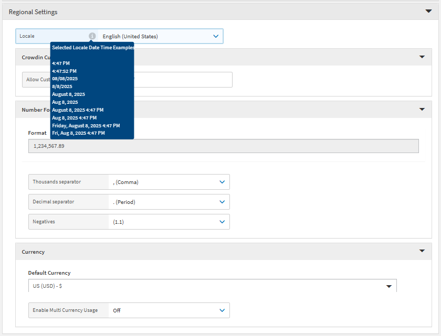Click the Currency section header title
Viewport: 441px width, 336px height.
(x=33, y=252)
